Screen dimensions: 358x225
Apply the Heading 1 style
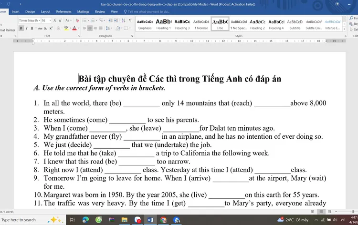click(x=163, y=24)
